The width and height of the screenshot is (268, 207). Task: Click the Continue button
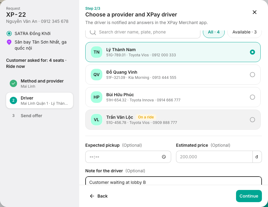point(249,196)
